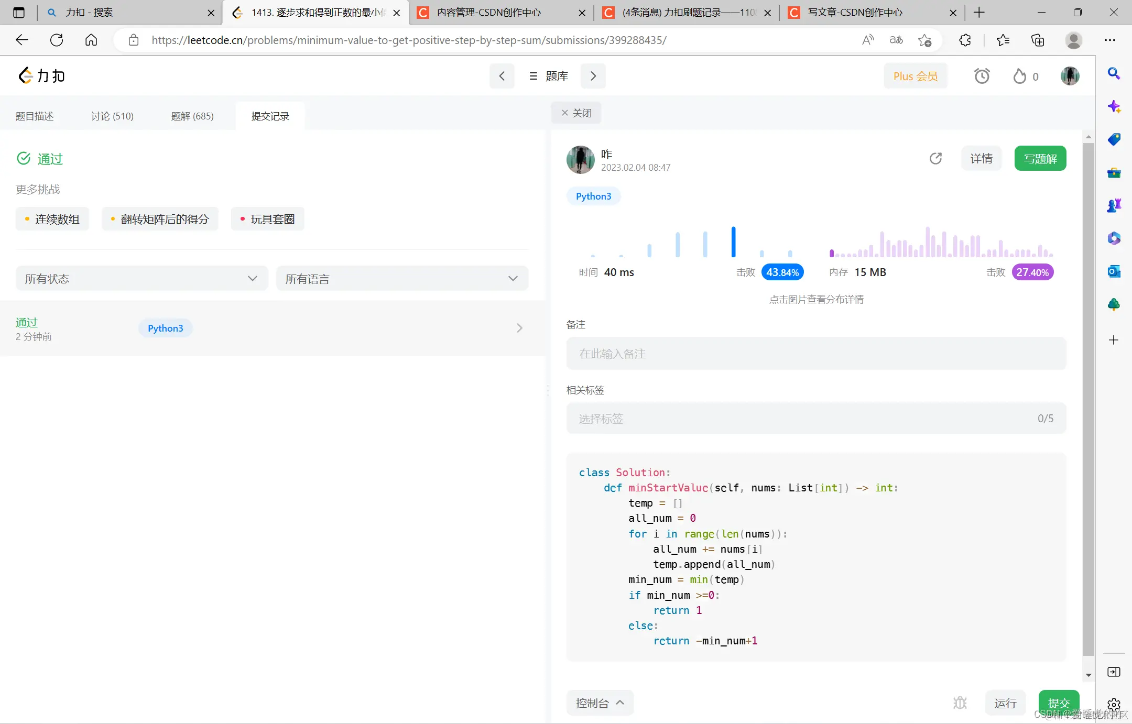Open sidebar settings gear icon
The height and width of the screenshot is (724, 1132).
click(1114, 705)
